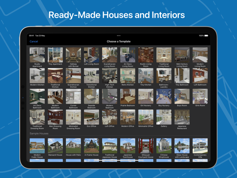237x178 pixels.
Task: Choose the Modern Cubic House sample
Action: point(37,146)
